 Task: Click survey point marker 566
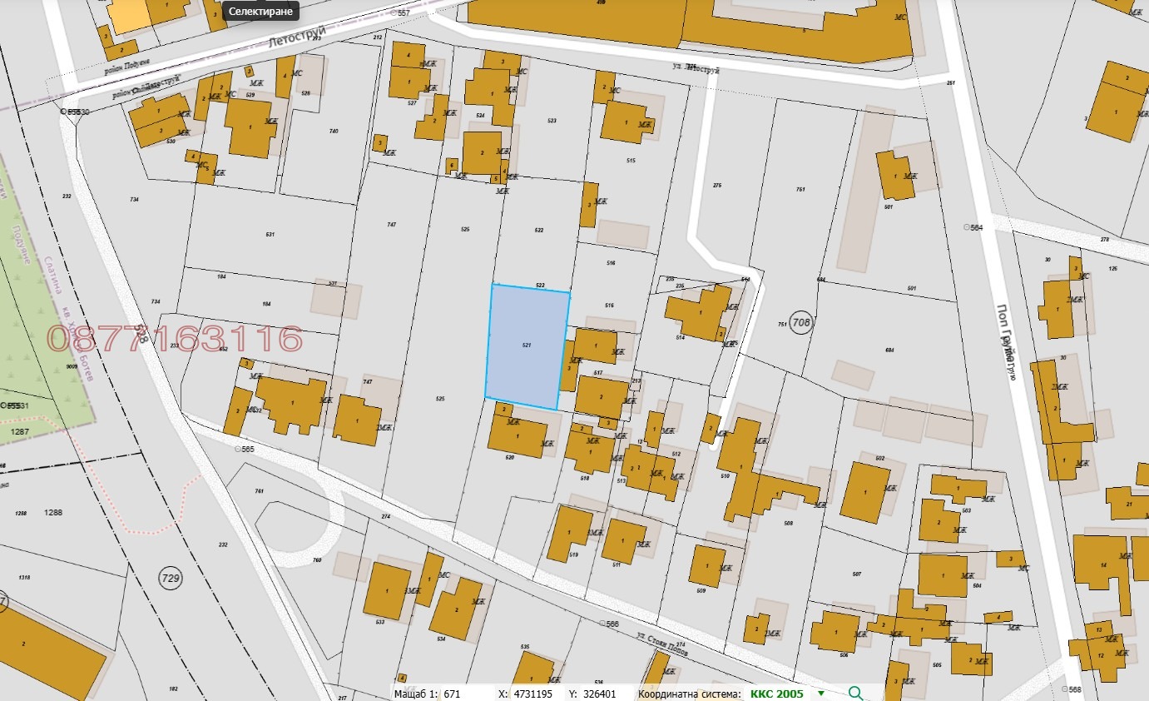603,624
